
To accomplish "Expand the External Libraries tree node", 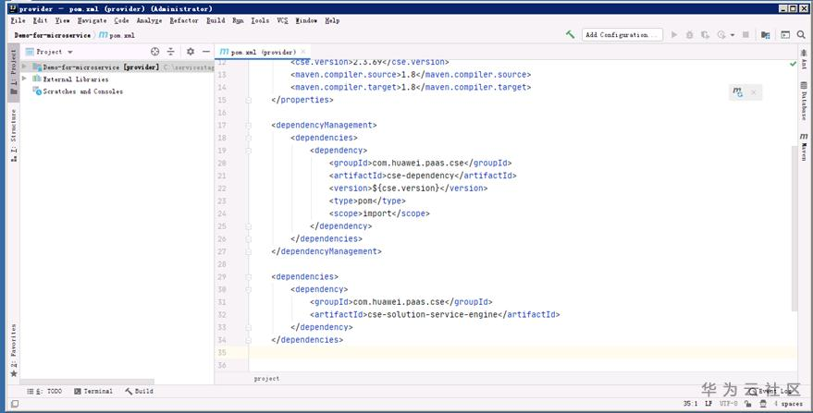I will pos(24,79).
